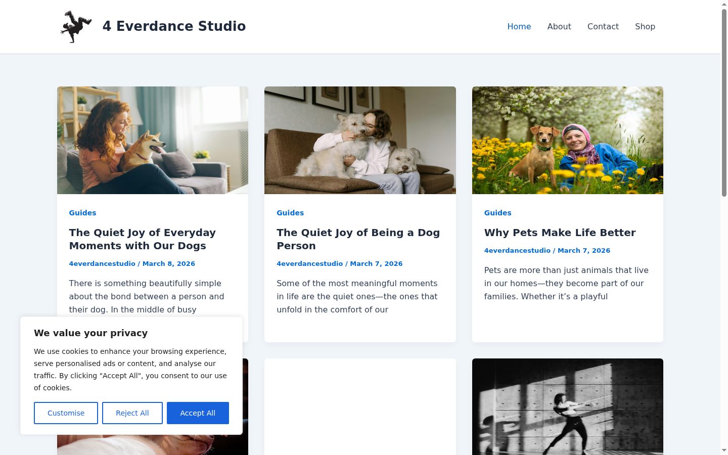Open Why Pets Make Life Better article
The height and width of the screenshot is (455, 728).
[560, 233]
